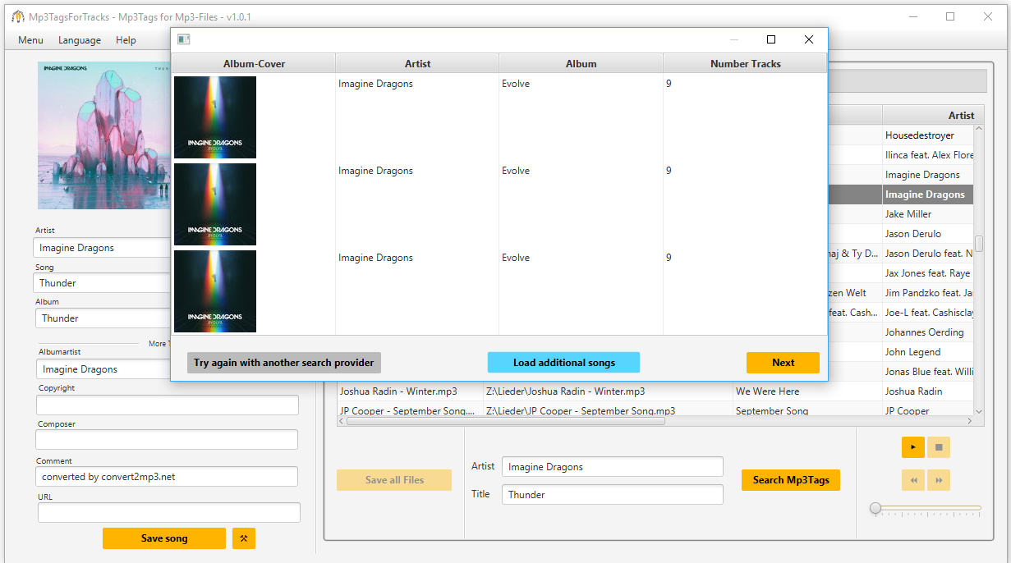1011x563 pixels.
Task: Click the Comment field with convert2mp3.net text
Action: (168, 477)
